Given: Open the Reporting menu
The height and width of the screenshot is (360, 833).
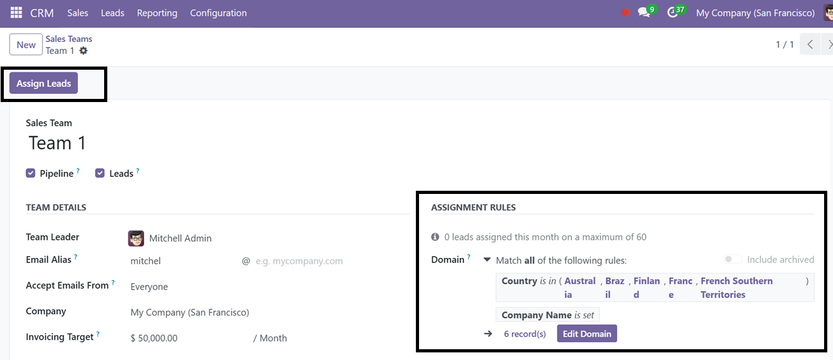Looking at the screenshot, I should (157, 13).
